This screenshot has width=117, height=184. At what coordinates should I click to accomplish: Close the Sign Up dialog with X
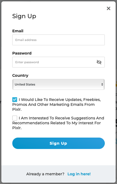pyautogui.click(x=108, y=8)
